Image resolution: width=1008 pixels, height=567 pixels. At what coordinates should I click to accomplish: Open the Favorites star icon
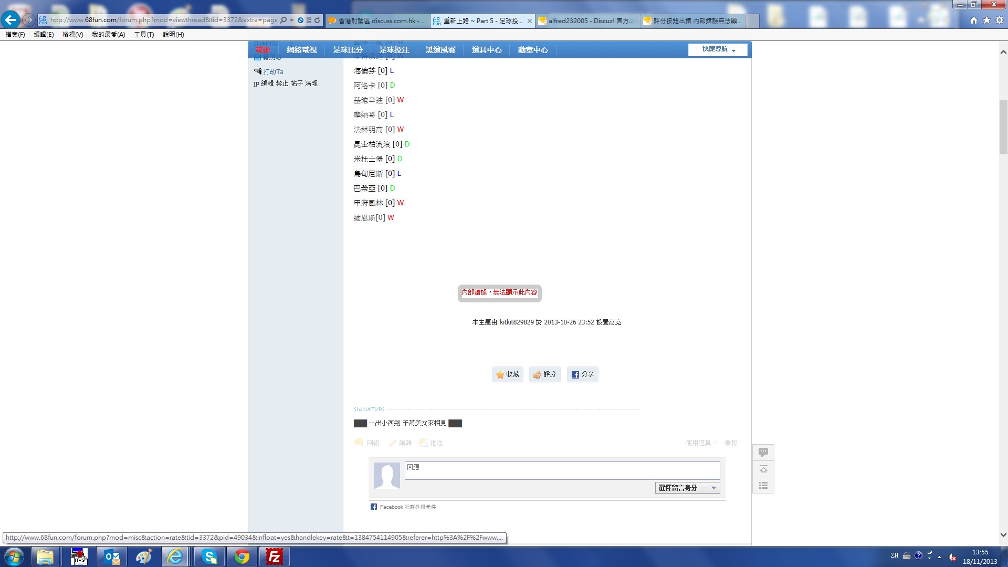986,20
